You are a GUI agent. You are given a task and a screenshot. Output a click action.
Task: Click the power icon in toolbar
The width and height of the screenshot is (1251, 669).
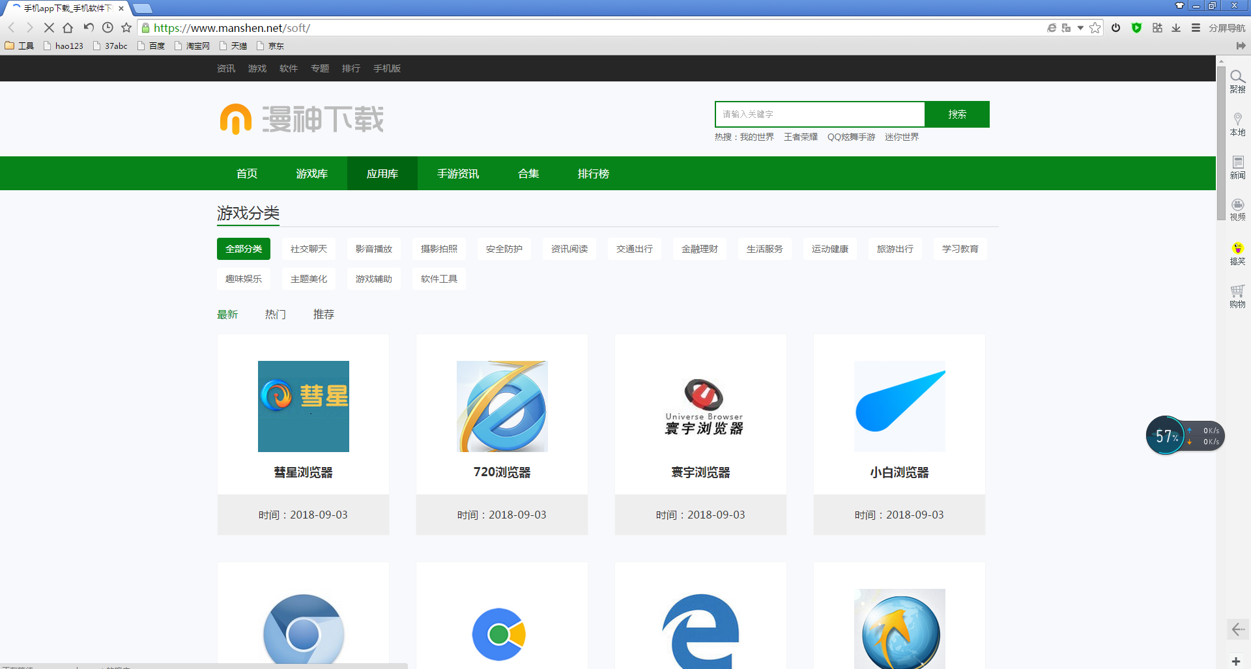point(1116,28)
